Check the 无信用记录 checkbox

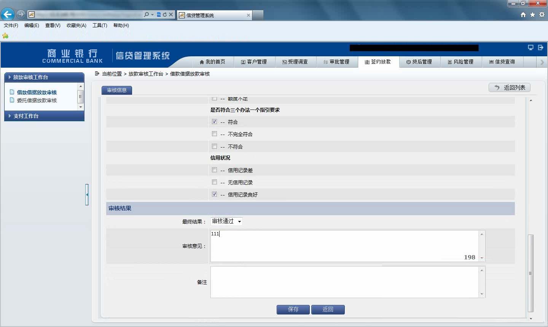[214, 182]
